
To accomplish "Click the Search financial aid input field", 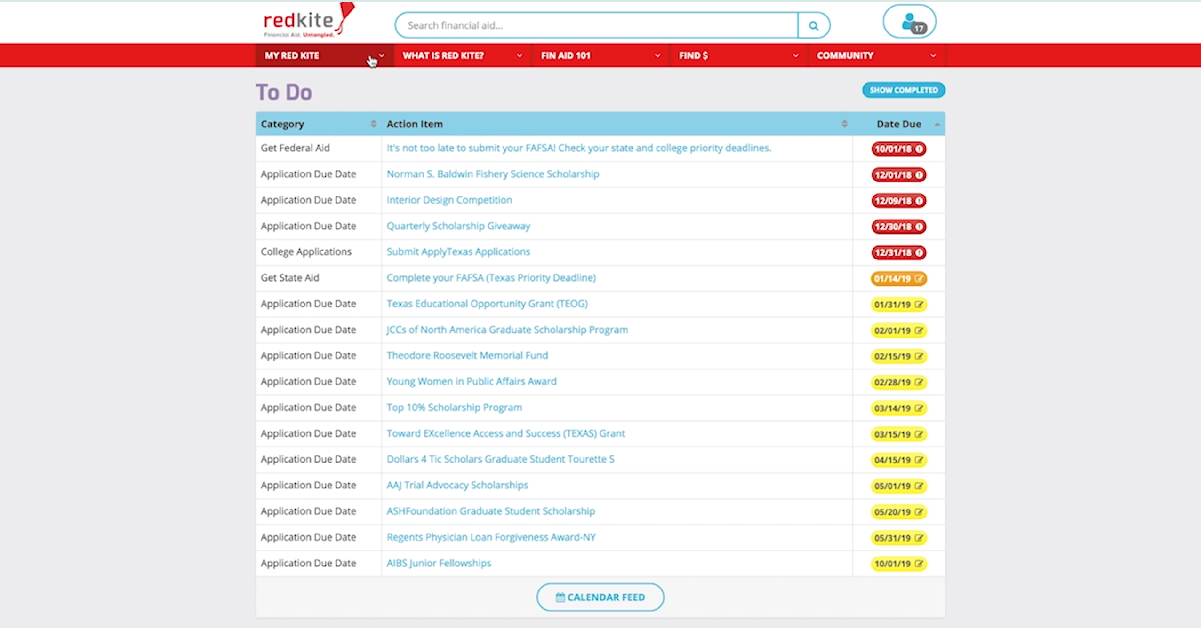I will click(596, 25).
